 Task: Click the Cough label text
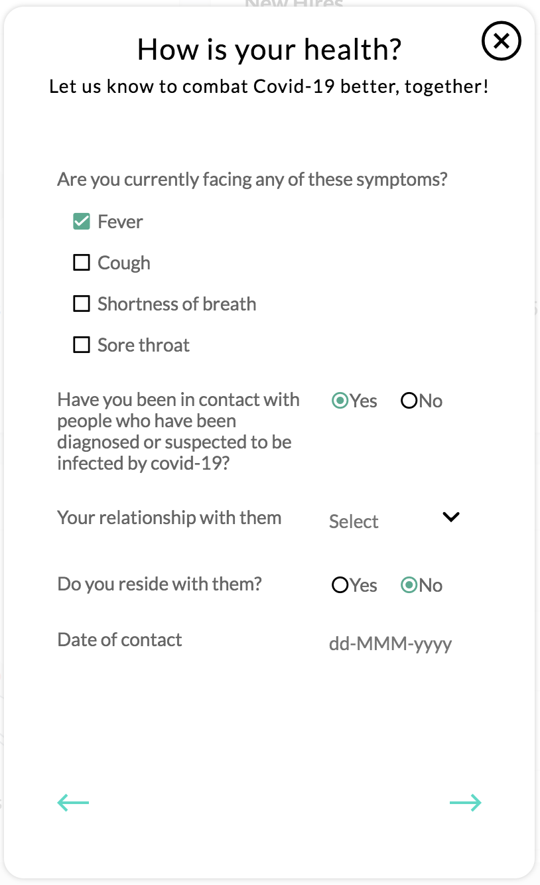(x=124, y=263)
